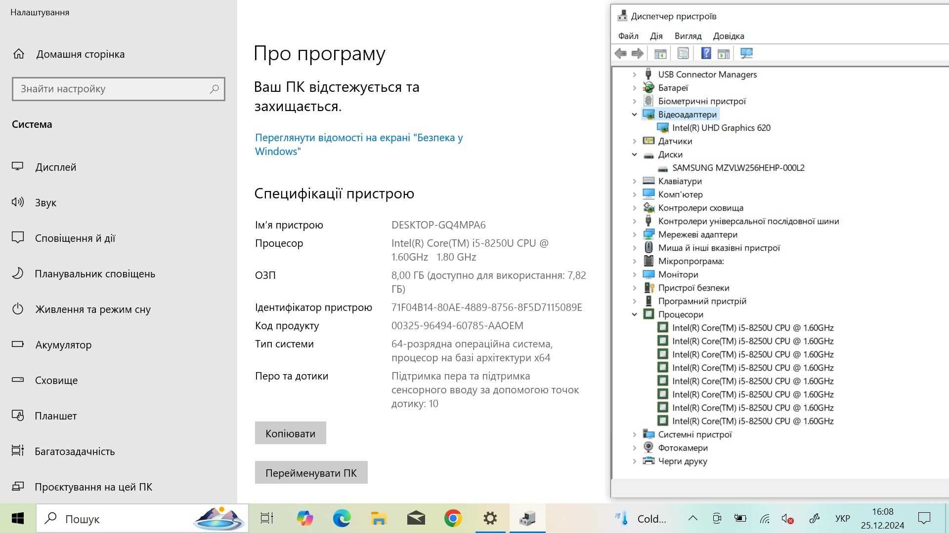Click the Копіювати button

(291, 433)
